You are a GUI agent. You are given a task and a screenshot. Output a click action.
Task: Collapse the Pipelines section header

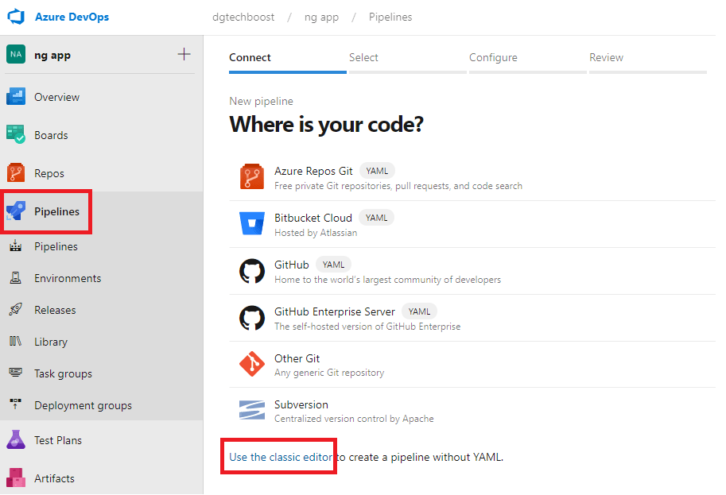click(56, 211)
